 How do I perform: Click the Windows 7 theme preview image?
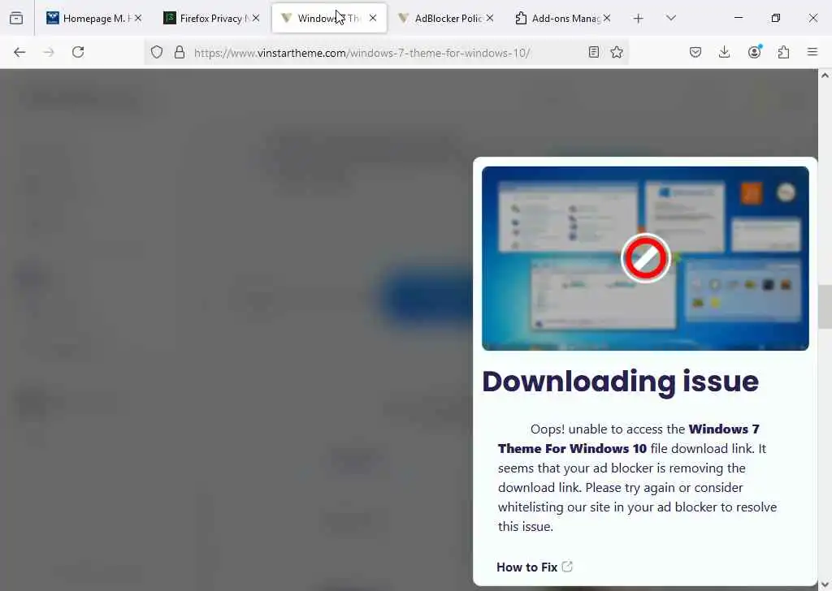click(645, 258)
